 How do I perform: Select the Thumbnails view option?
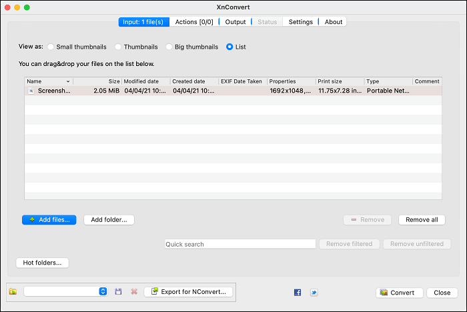119,47
